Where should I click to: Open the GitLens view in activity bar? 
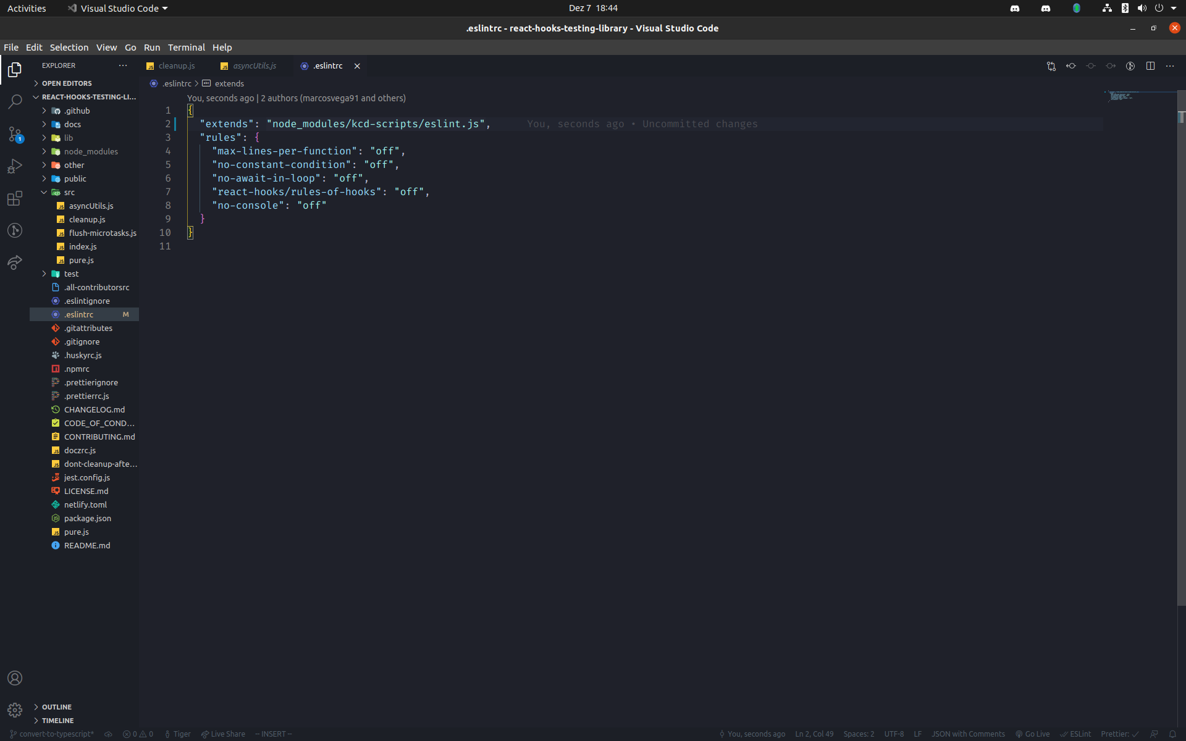pyautogui.click(x=15, y=230)
